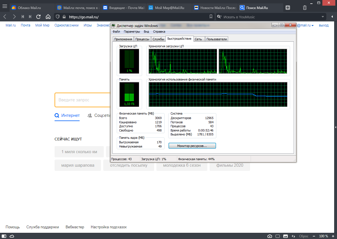Click the Время работы 0:00:52:46 value

tap(206, 130)
